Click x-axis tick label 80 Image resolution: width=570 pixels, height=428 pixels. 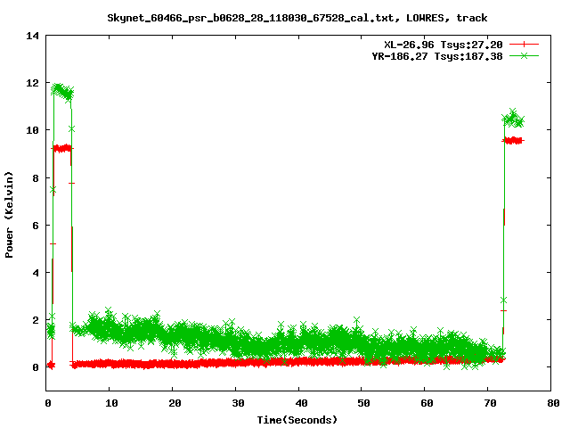[553, 403]
